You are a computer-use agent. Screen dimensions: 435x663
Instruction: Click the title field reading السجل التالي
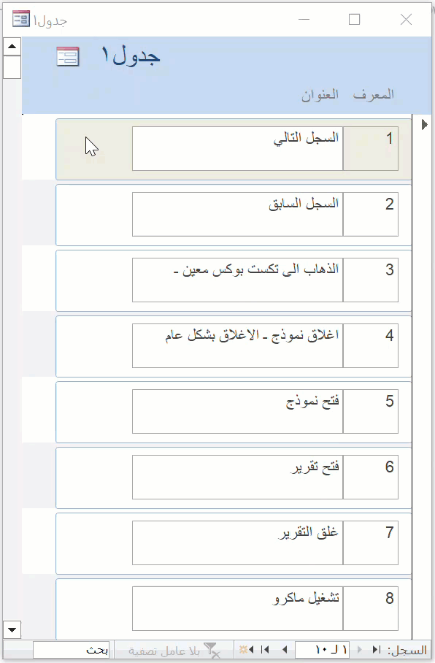[238, 148]
